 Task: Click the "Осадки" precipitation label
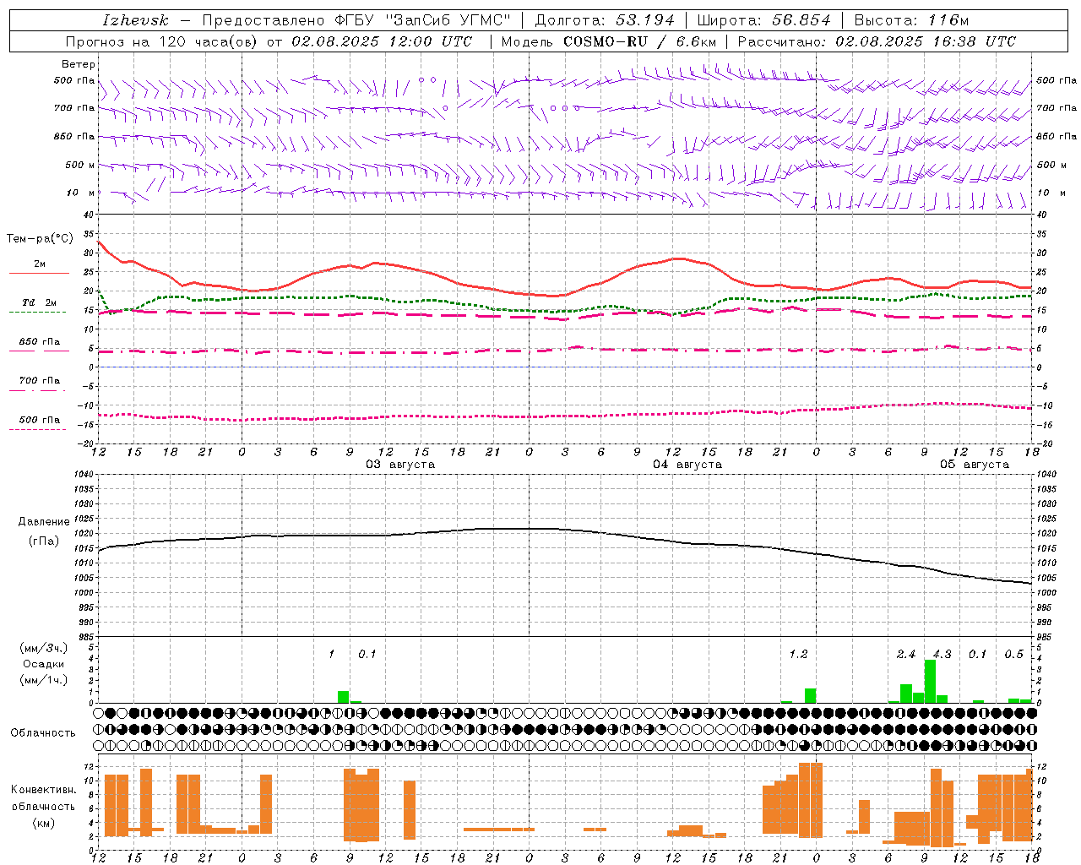pyautogui.click(x=44, y=664)
